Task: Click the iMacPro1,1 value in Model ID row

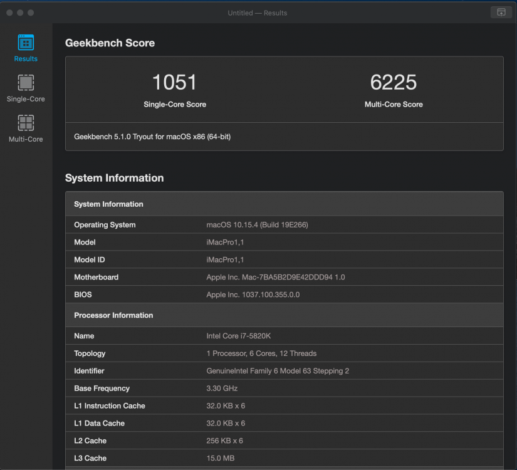Action: [x=225, y=259]
